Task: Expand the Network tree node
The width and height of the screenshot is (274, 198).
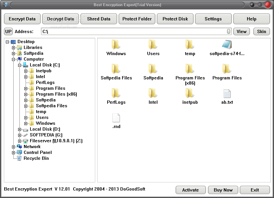Action: pyautogui.click(x=14, y=146)
